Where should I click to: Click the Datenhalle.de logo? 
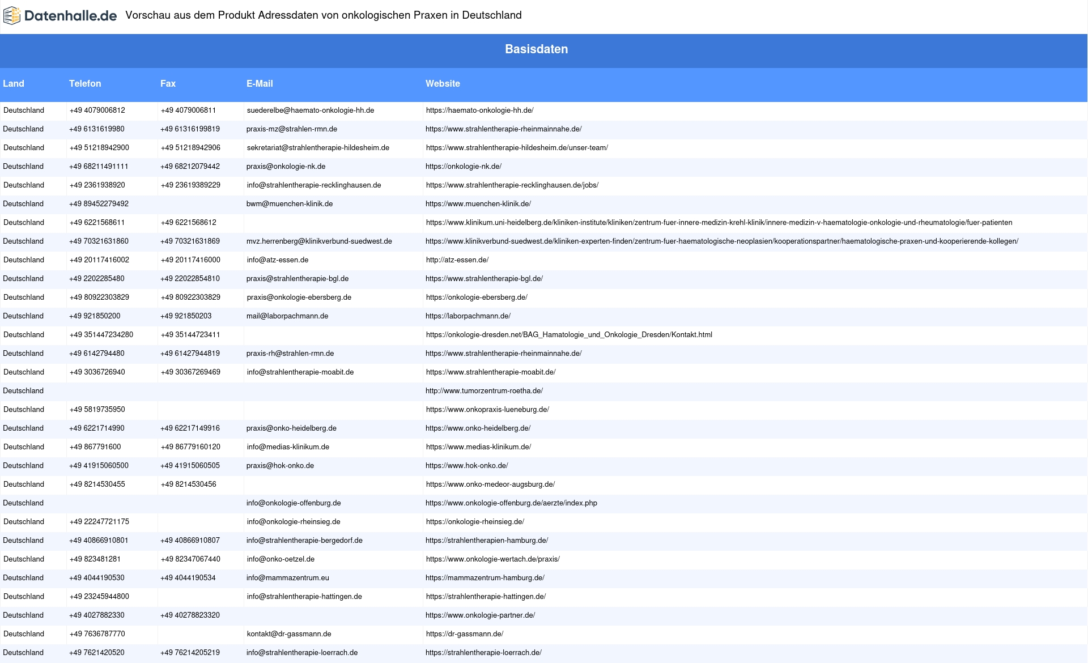(60, 16)
